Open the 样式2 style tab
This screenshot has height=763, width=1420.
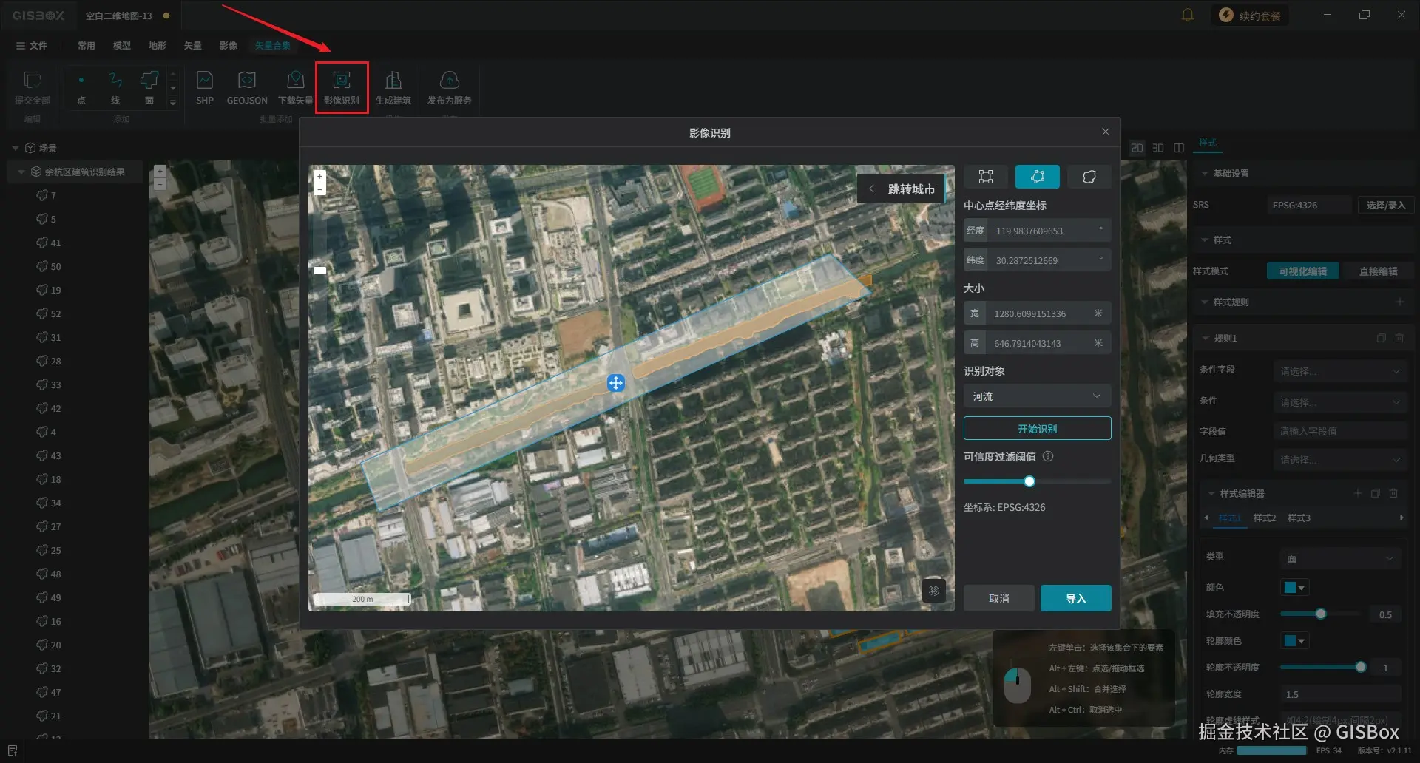click(1265, 518)
